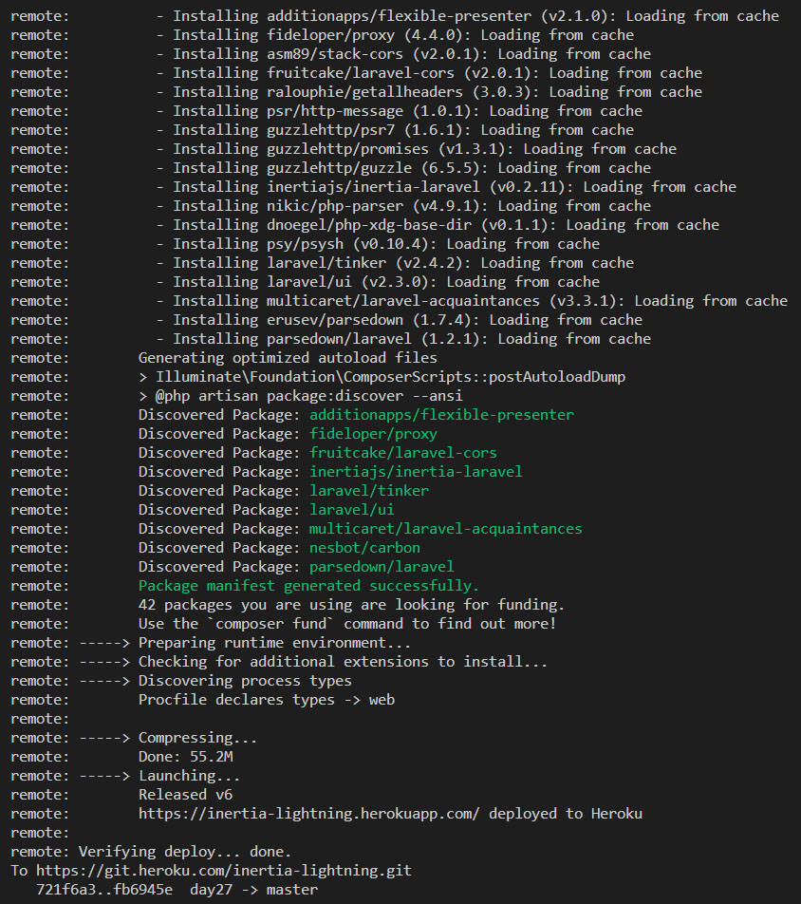Click 'ComposerScripts::postAutoloadDump' line
This screenshot has height=904, width=801.
[x=382, y=377]
